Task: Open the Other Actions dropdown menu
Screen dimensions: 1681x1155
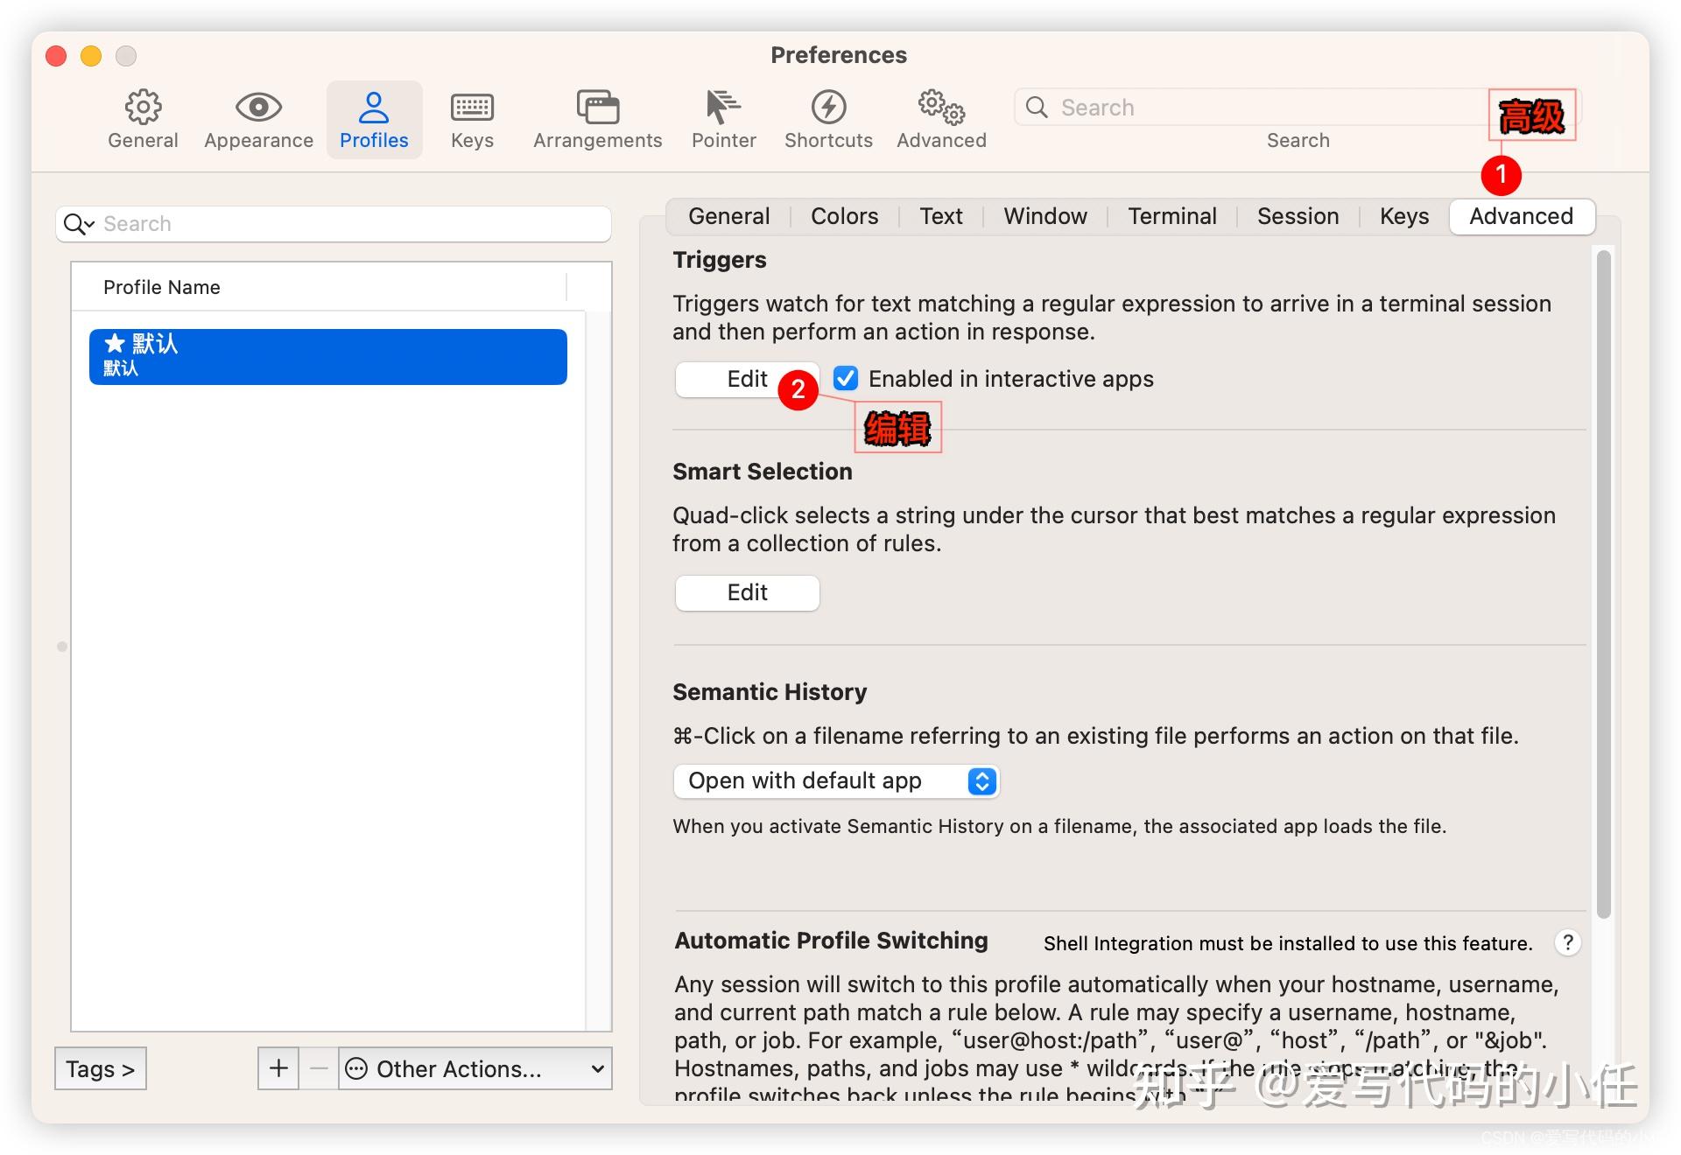Action: click(475, 1068)
